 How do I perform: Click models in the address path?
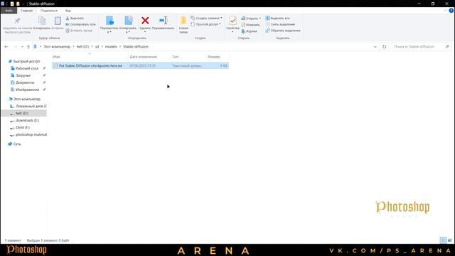[x=111, y=47]
